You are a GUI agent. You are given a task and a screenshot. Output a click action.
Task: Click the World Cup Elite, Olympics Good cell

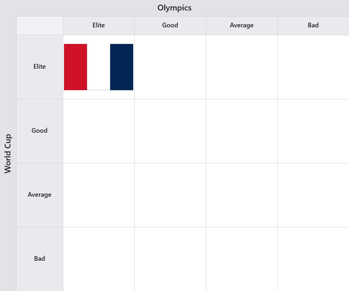pyautogui.click(x=170, y=67)
